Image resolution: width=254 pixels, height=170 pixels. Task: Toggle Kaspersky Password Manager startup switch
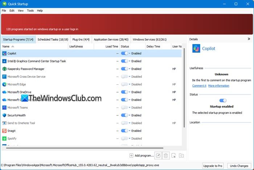[124, 69]
